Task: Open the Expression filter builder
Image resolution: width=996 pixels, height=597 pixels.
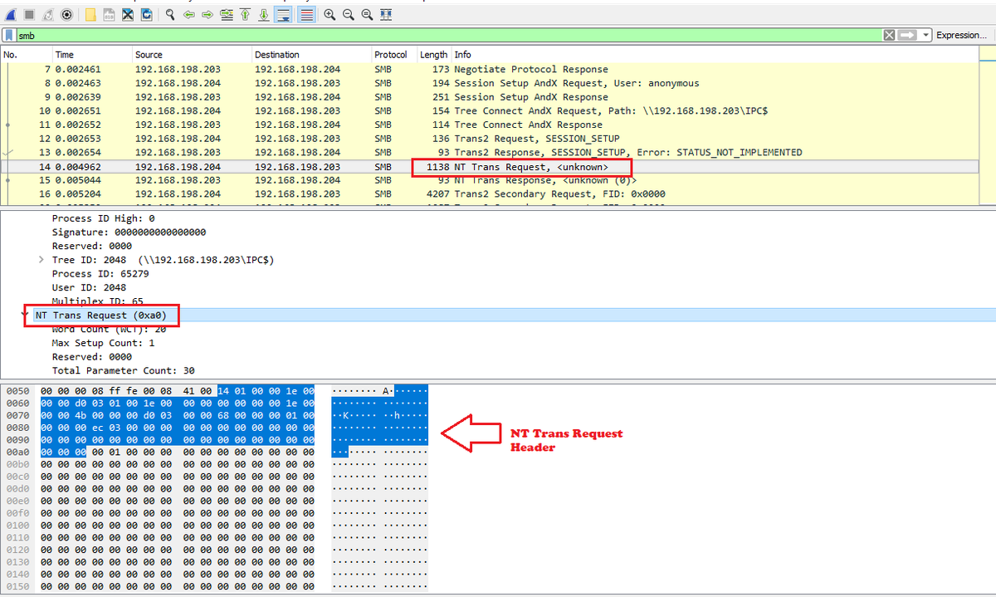Action: coord(961,35)
